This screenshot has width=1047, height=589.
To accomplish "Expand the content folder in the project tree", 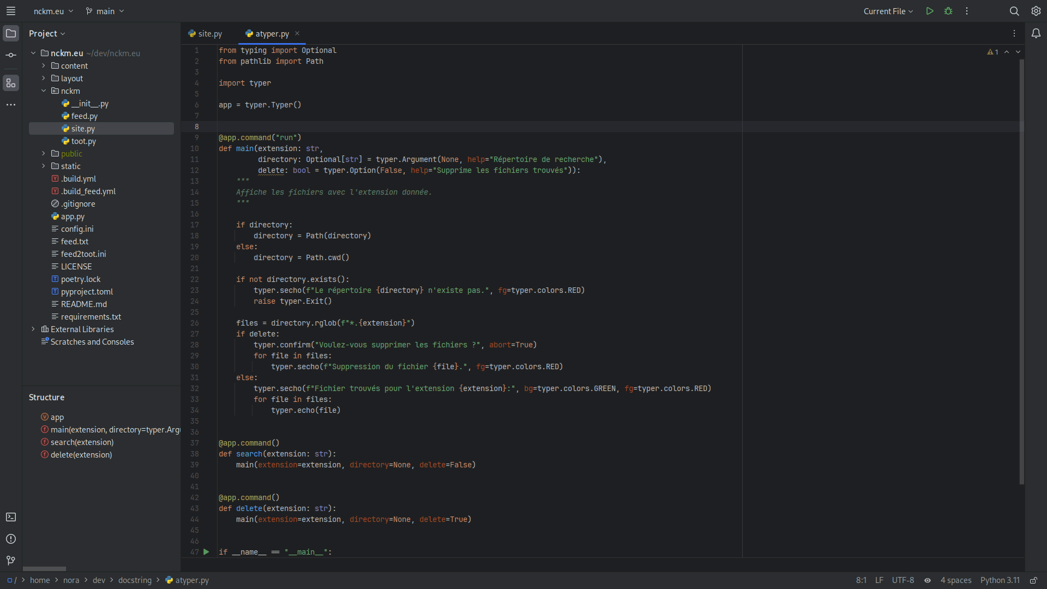I will click(x=44, y=65).
